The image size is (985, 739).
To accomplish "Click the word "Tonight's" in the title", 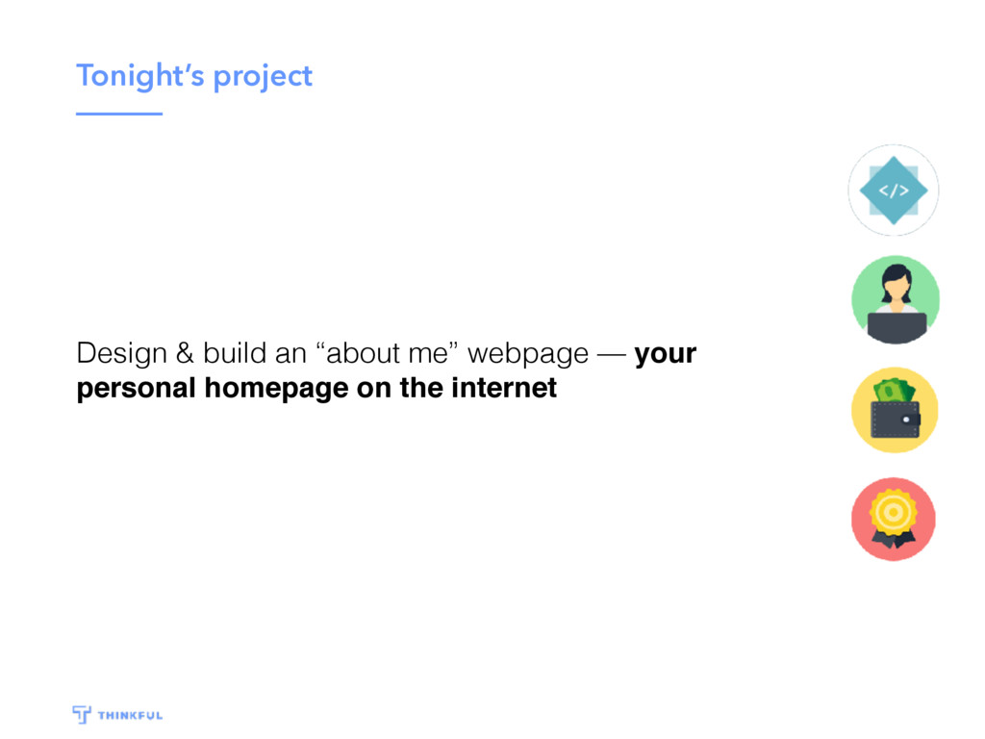I will [x=140, y=76].
